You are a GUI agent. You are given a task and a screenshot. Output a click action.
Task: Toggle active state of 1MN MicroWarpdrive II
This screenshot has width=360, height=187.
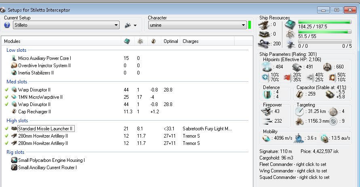pos(6,97)
